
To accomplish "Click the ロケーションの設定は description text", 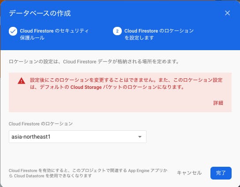I will click(94, 62).
